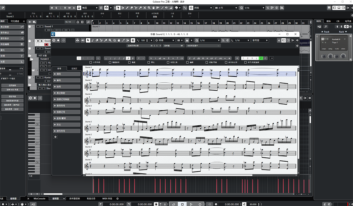Select the object selection arrow in main toolbar
The width and height of the screenshot is (353, 206).
(x=118, y=8)
